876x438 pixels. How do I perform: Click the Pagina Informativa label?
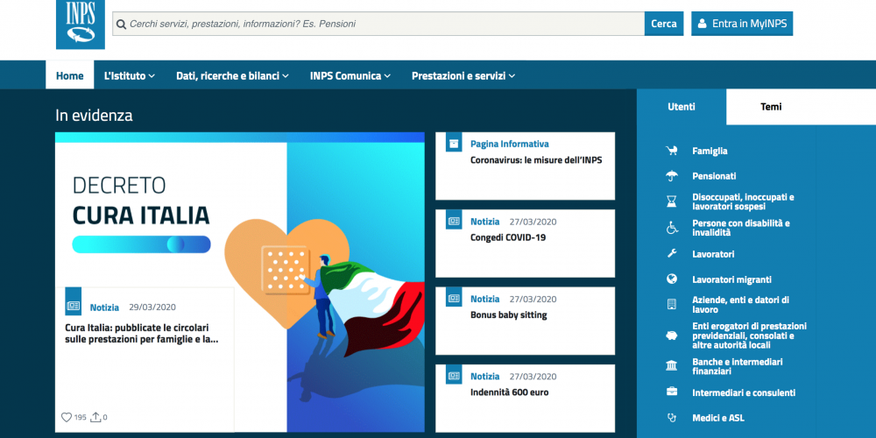(510, 144)
